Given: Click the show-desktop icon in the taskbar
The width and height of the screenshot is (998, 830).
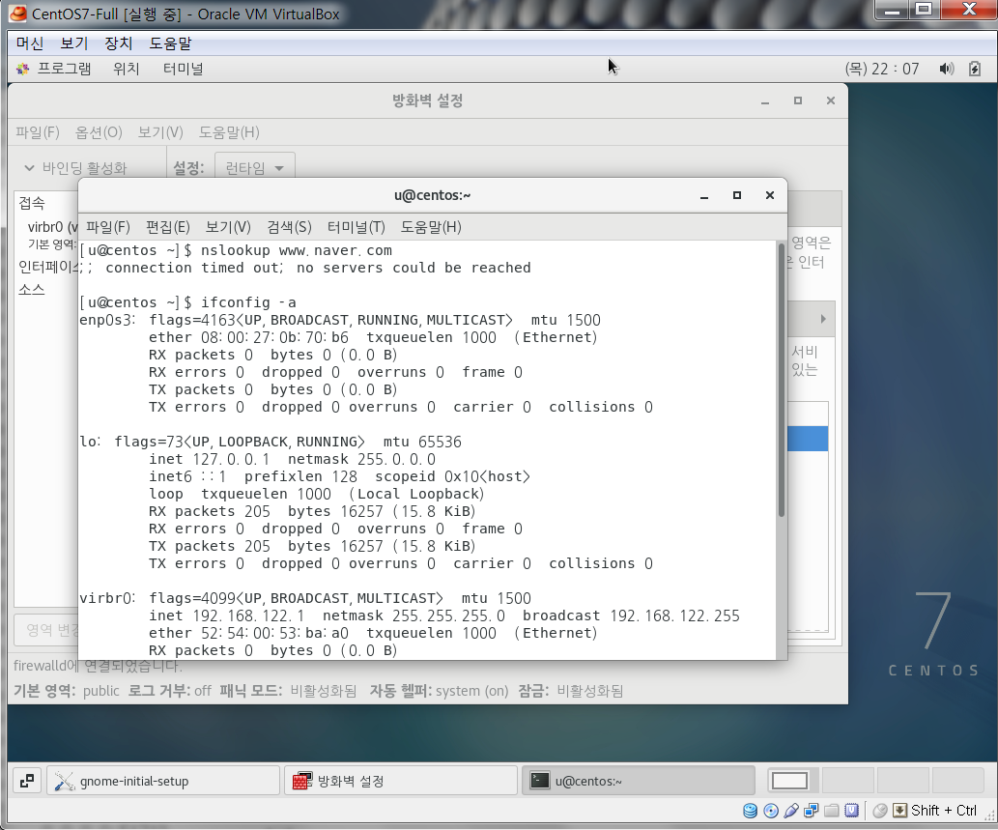Looking at the screenshot, I should [27, 781].
